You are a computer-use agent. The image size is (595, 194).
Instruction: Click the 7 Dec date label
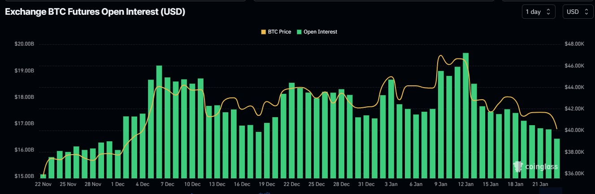(167, 184)
